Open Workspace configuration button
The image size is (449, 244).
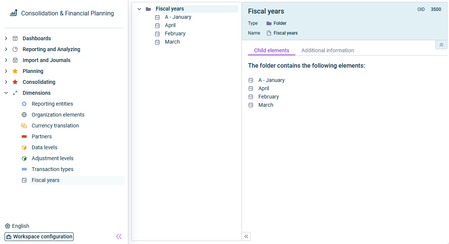39,236
